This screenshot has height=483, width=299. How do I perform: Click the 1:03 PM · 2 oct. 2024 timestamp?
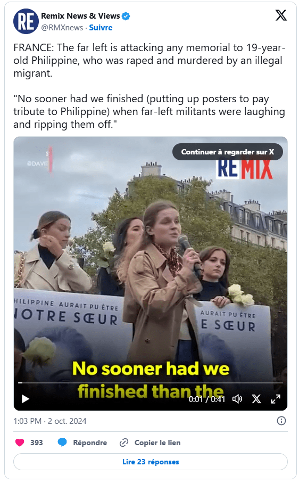[50, 421]
